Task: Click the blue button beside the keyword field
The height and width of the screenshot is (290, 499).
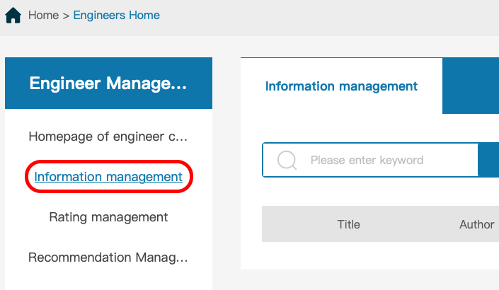Action: tap(488, 160)
